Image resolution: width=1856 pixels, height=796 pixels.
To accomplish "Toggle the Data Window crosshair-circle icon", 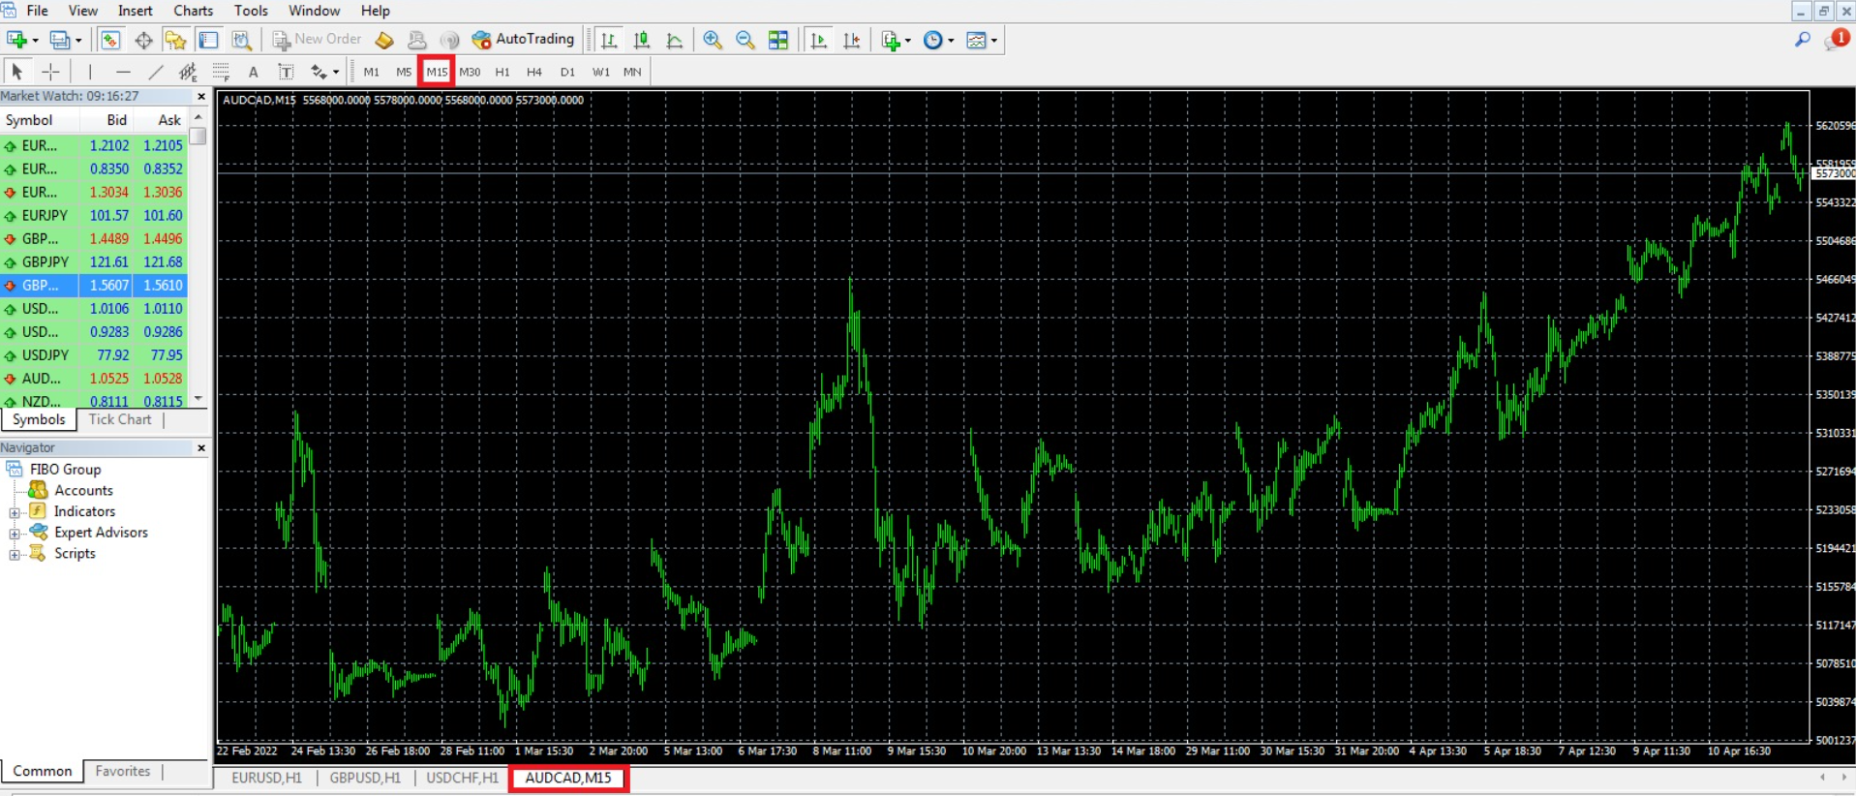I will [x=143, y=40].
